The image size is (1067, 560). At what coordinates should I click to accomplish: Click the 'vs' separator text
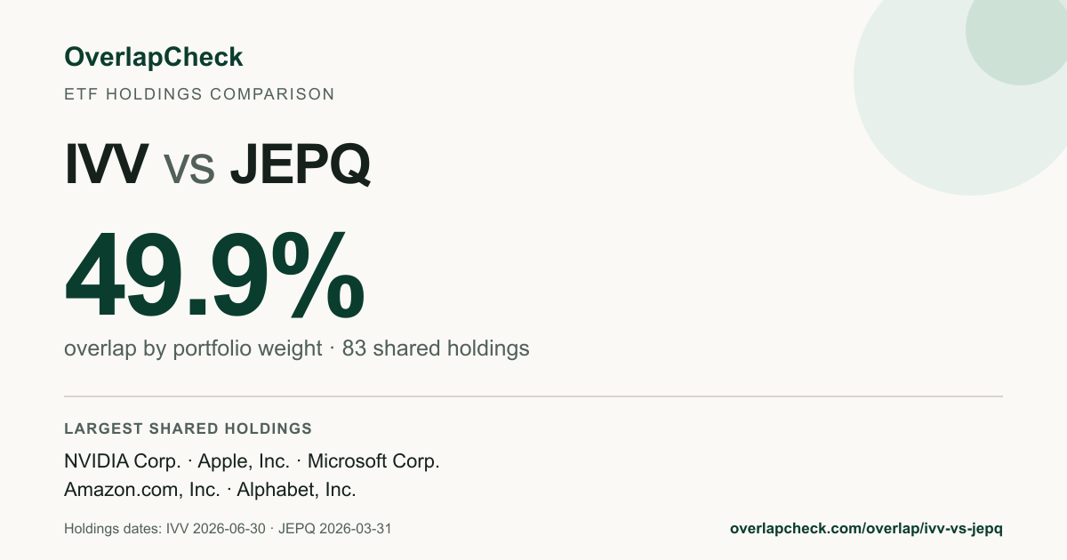(x=189, y=168)
